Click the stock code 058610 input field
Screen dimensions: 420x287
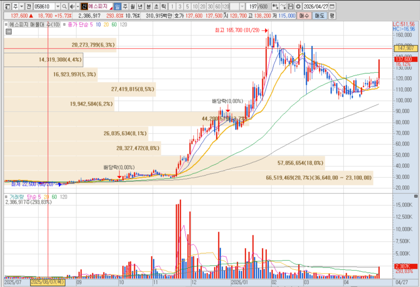[44, 7]
